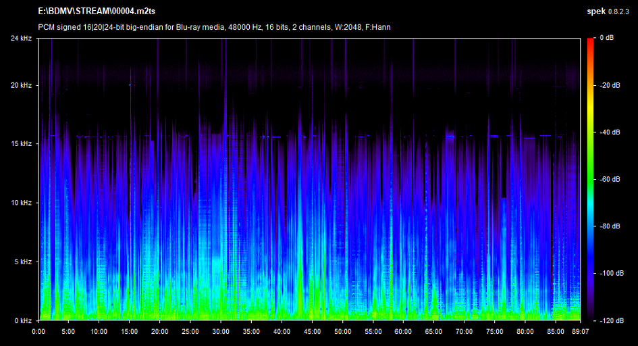This screenshot has width=638, height=346.
Task: Select the 30:00 time axis marker
Action: (x=221, y=332)
